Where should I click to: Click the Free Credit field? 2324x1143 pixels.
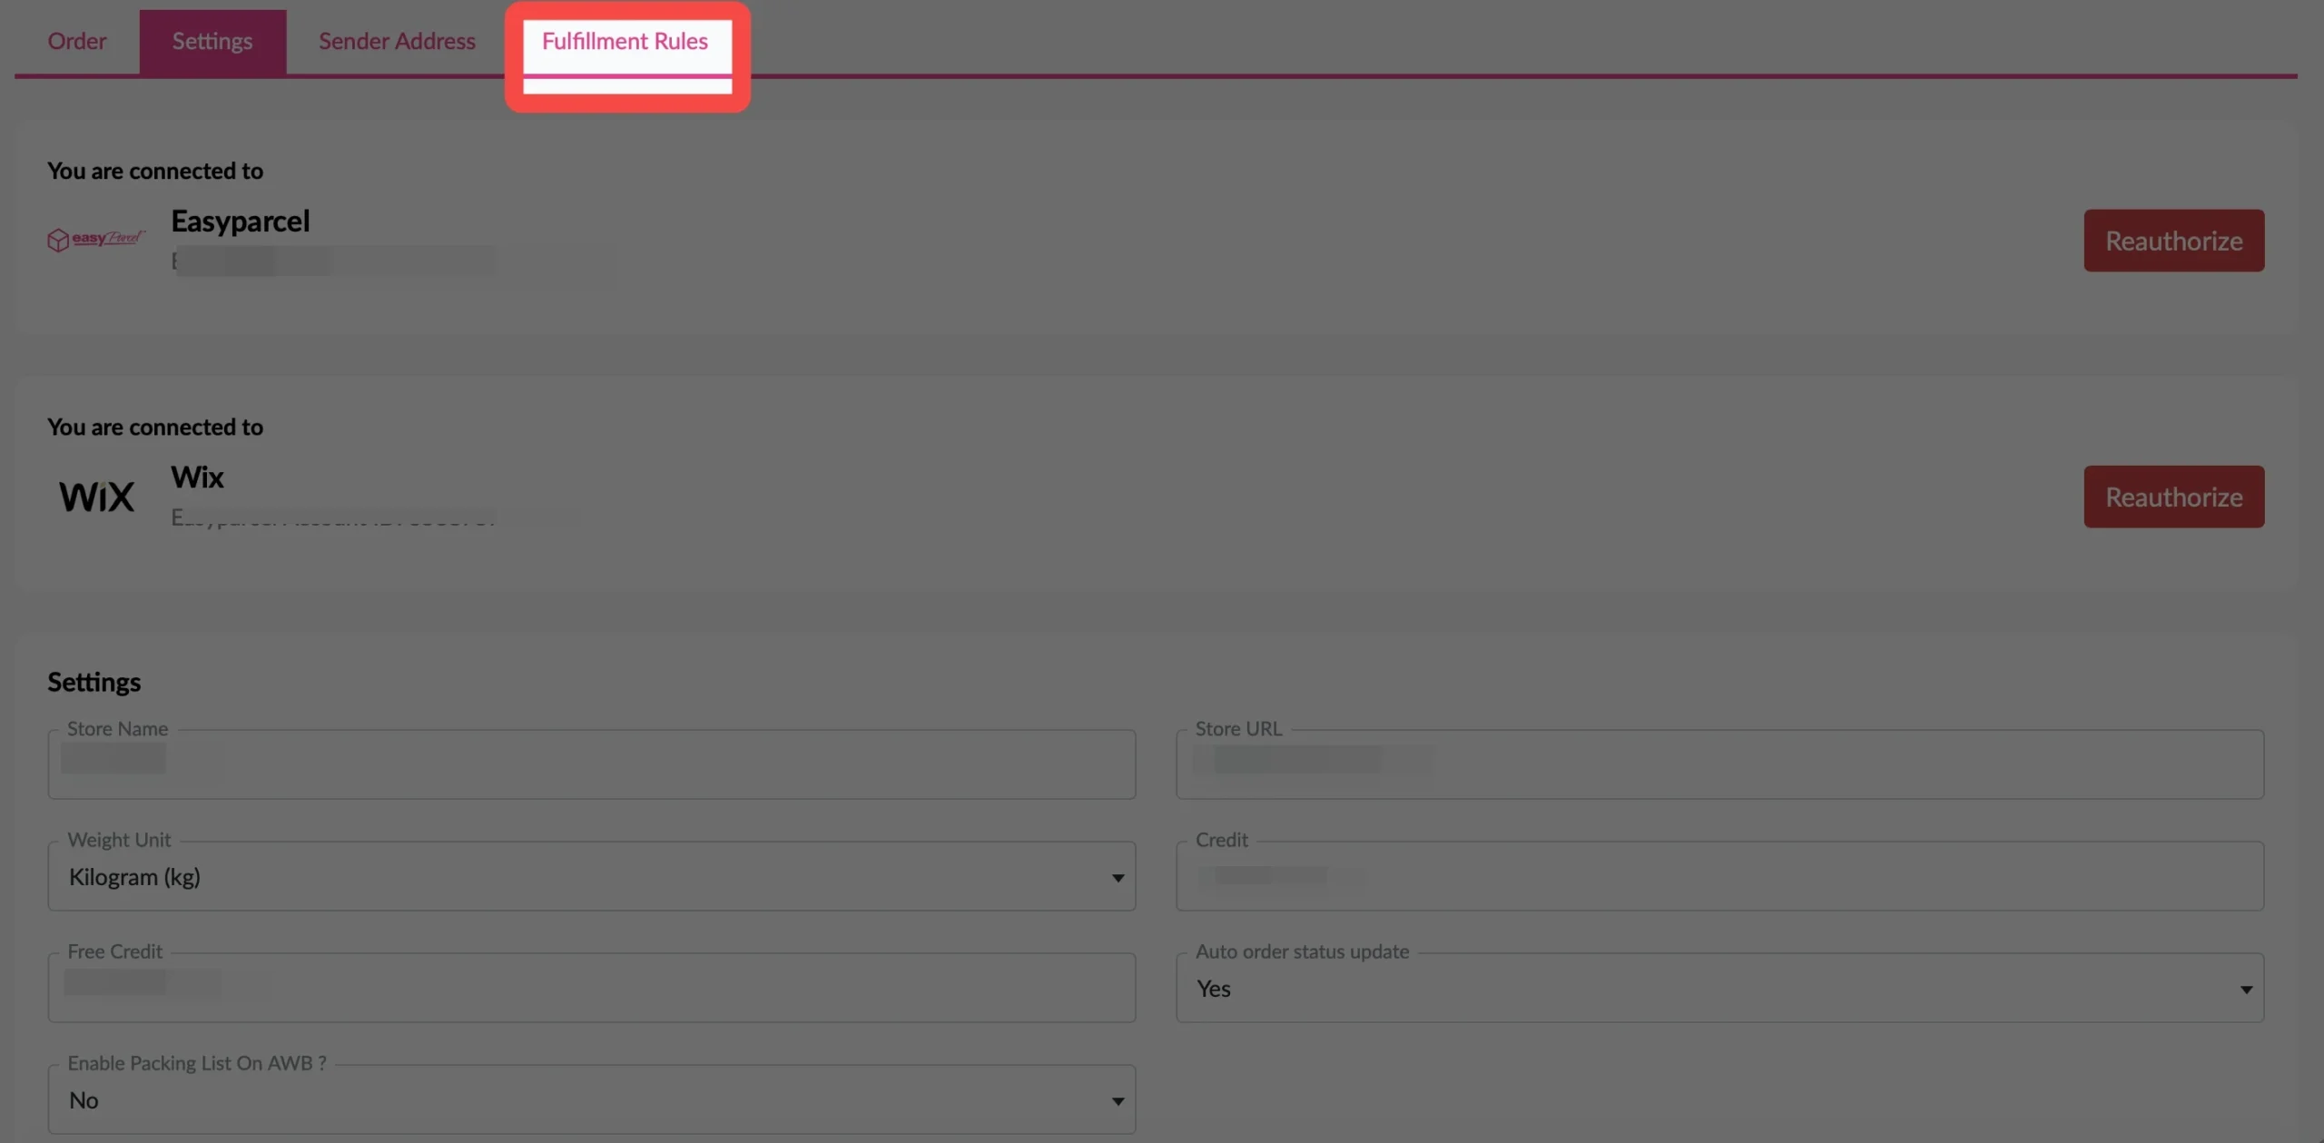590,988
